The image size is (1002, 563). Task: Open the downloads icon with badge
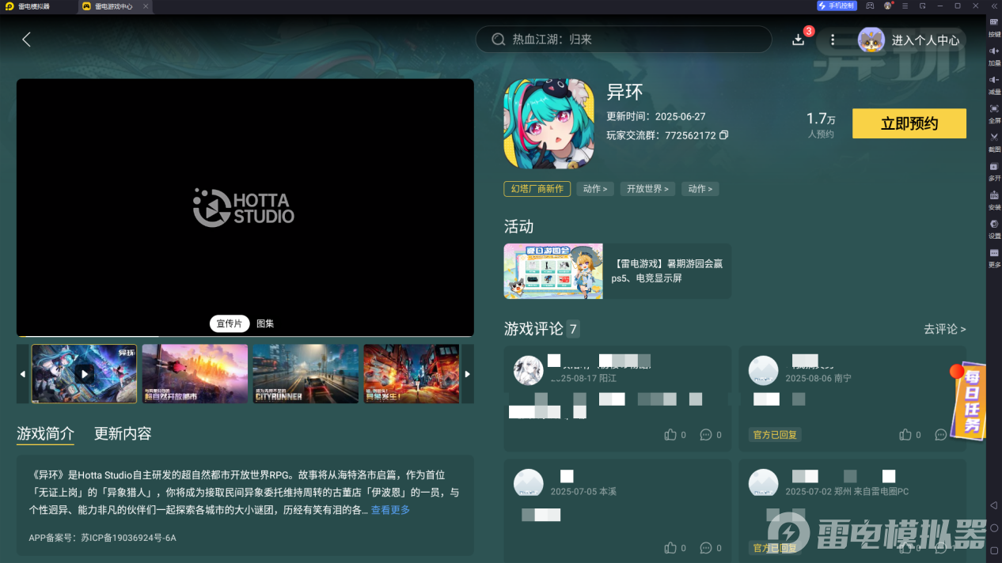coord(798,40)
